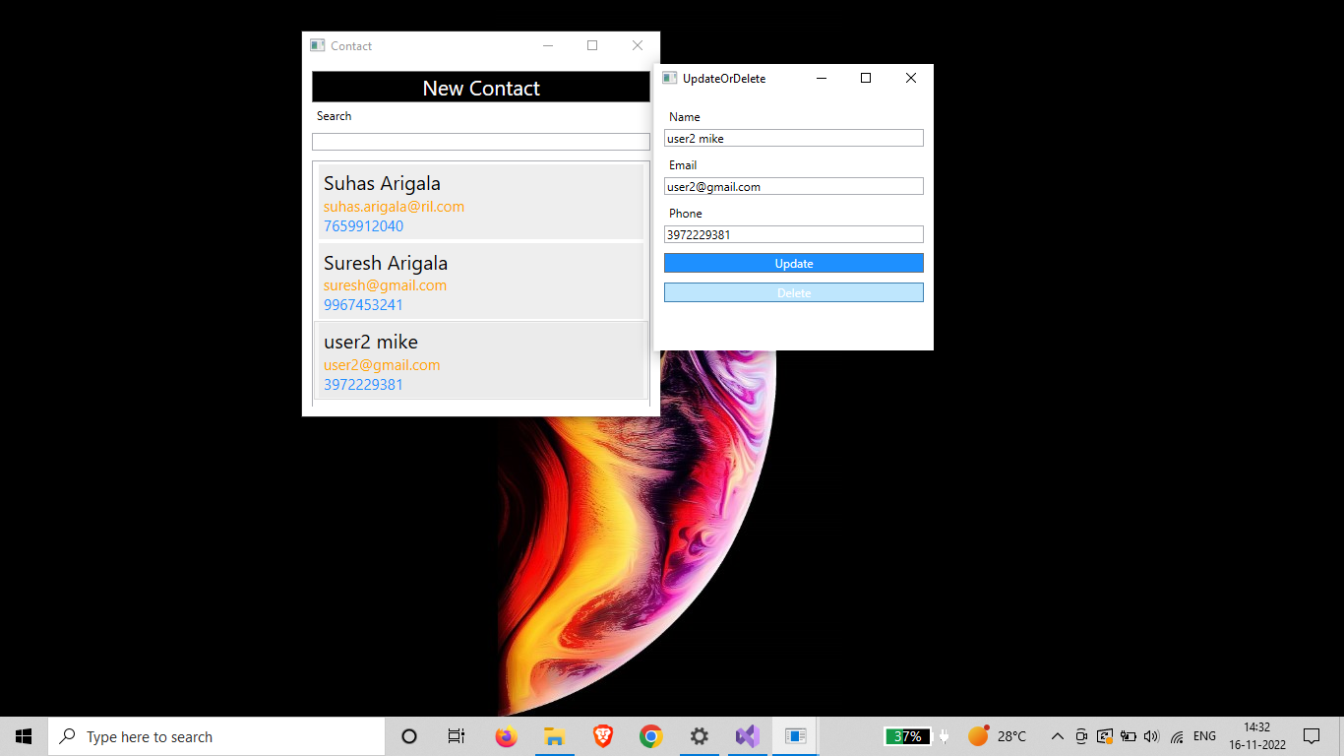Click the New Contact banner

point(480,88)
